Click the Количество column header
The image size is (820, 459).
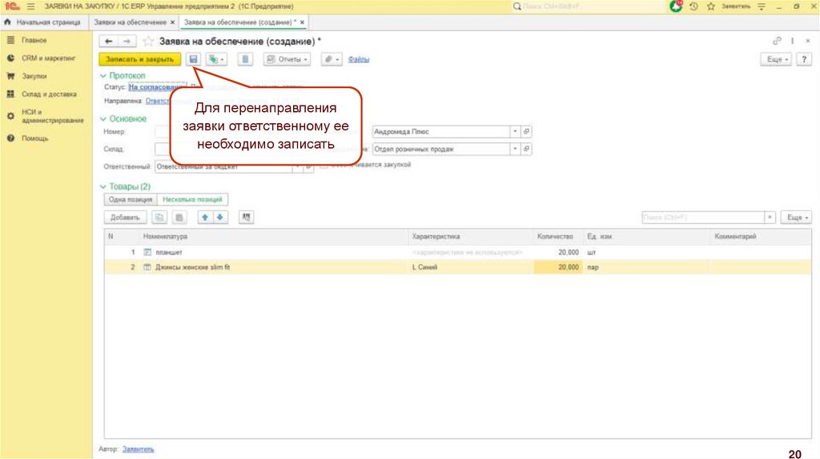tap(555, 237)
